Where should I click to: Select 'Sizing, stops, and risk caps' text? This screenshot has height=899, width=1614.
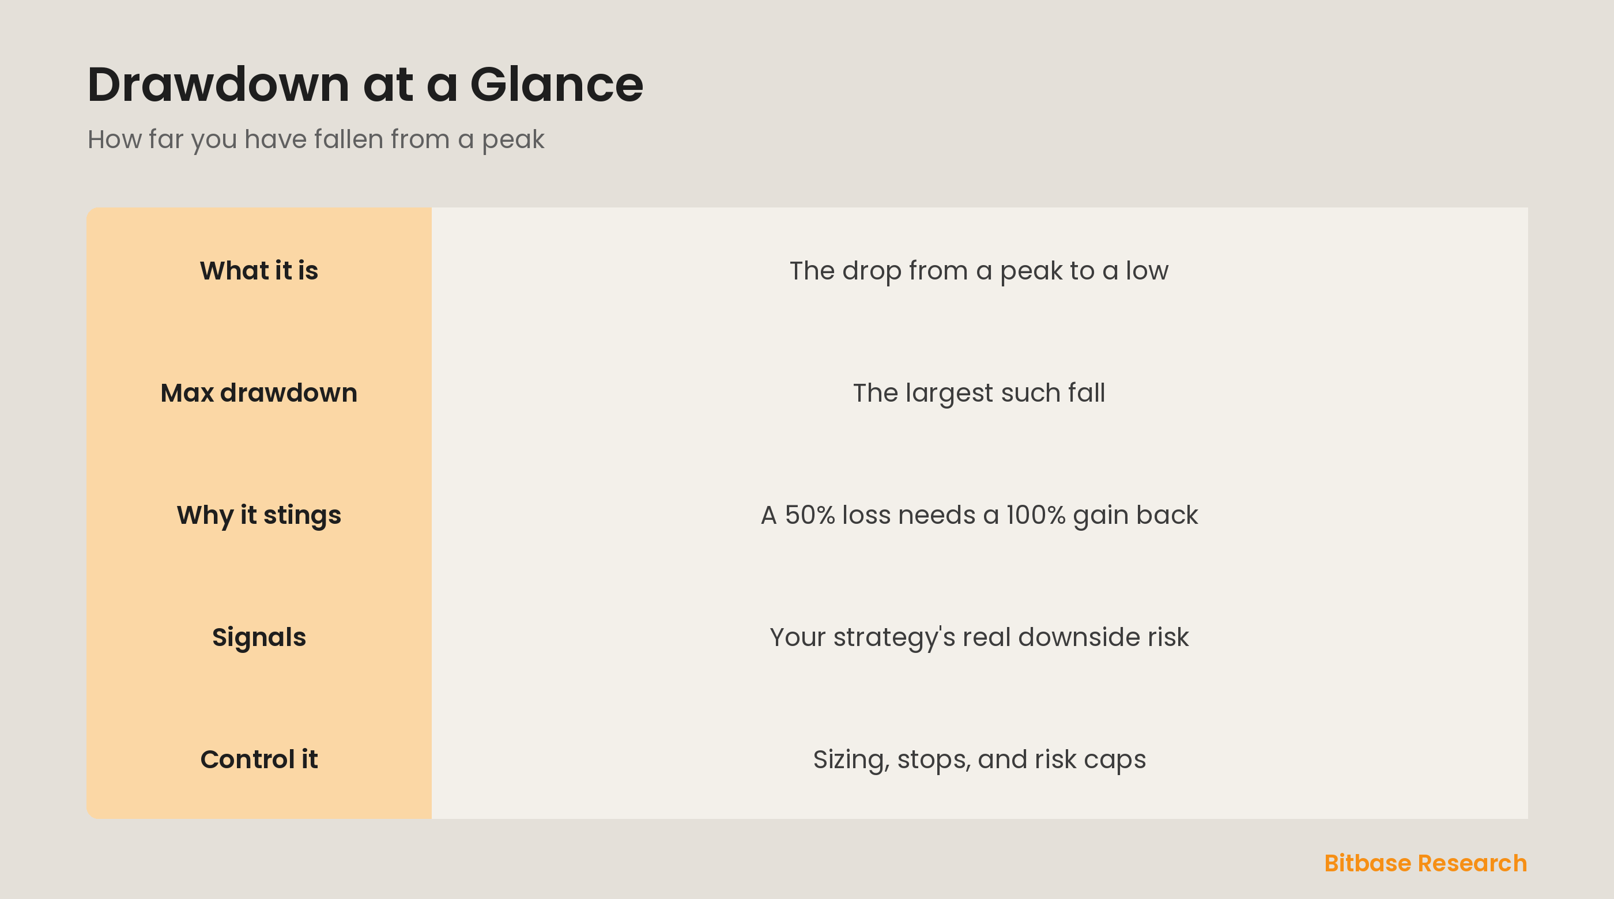(x=979, y=760)
